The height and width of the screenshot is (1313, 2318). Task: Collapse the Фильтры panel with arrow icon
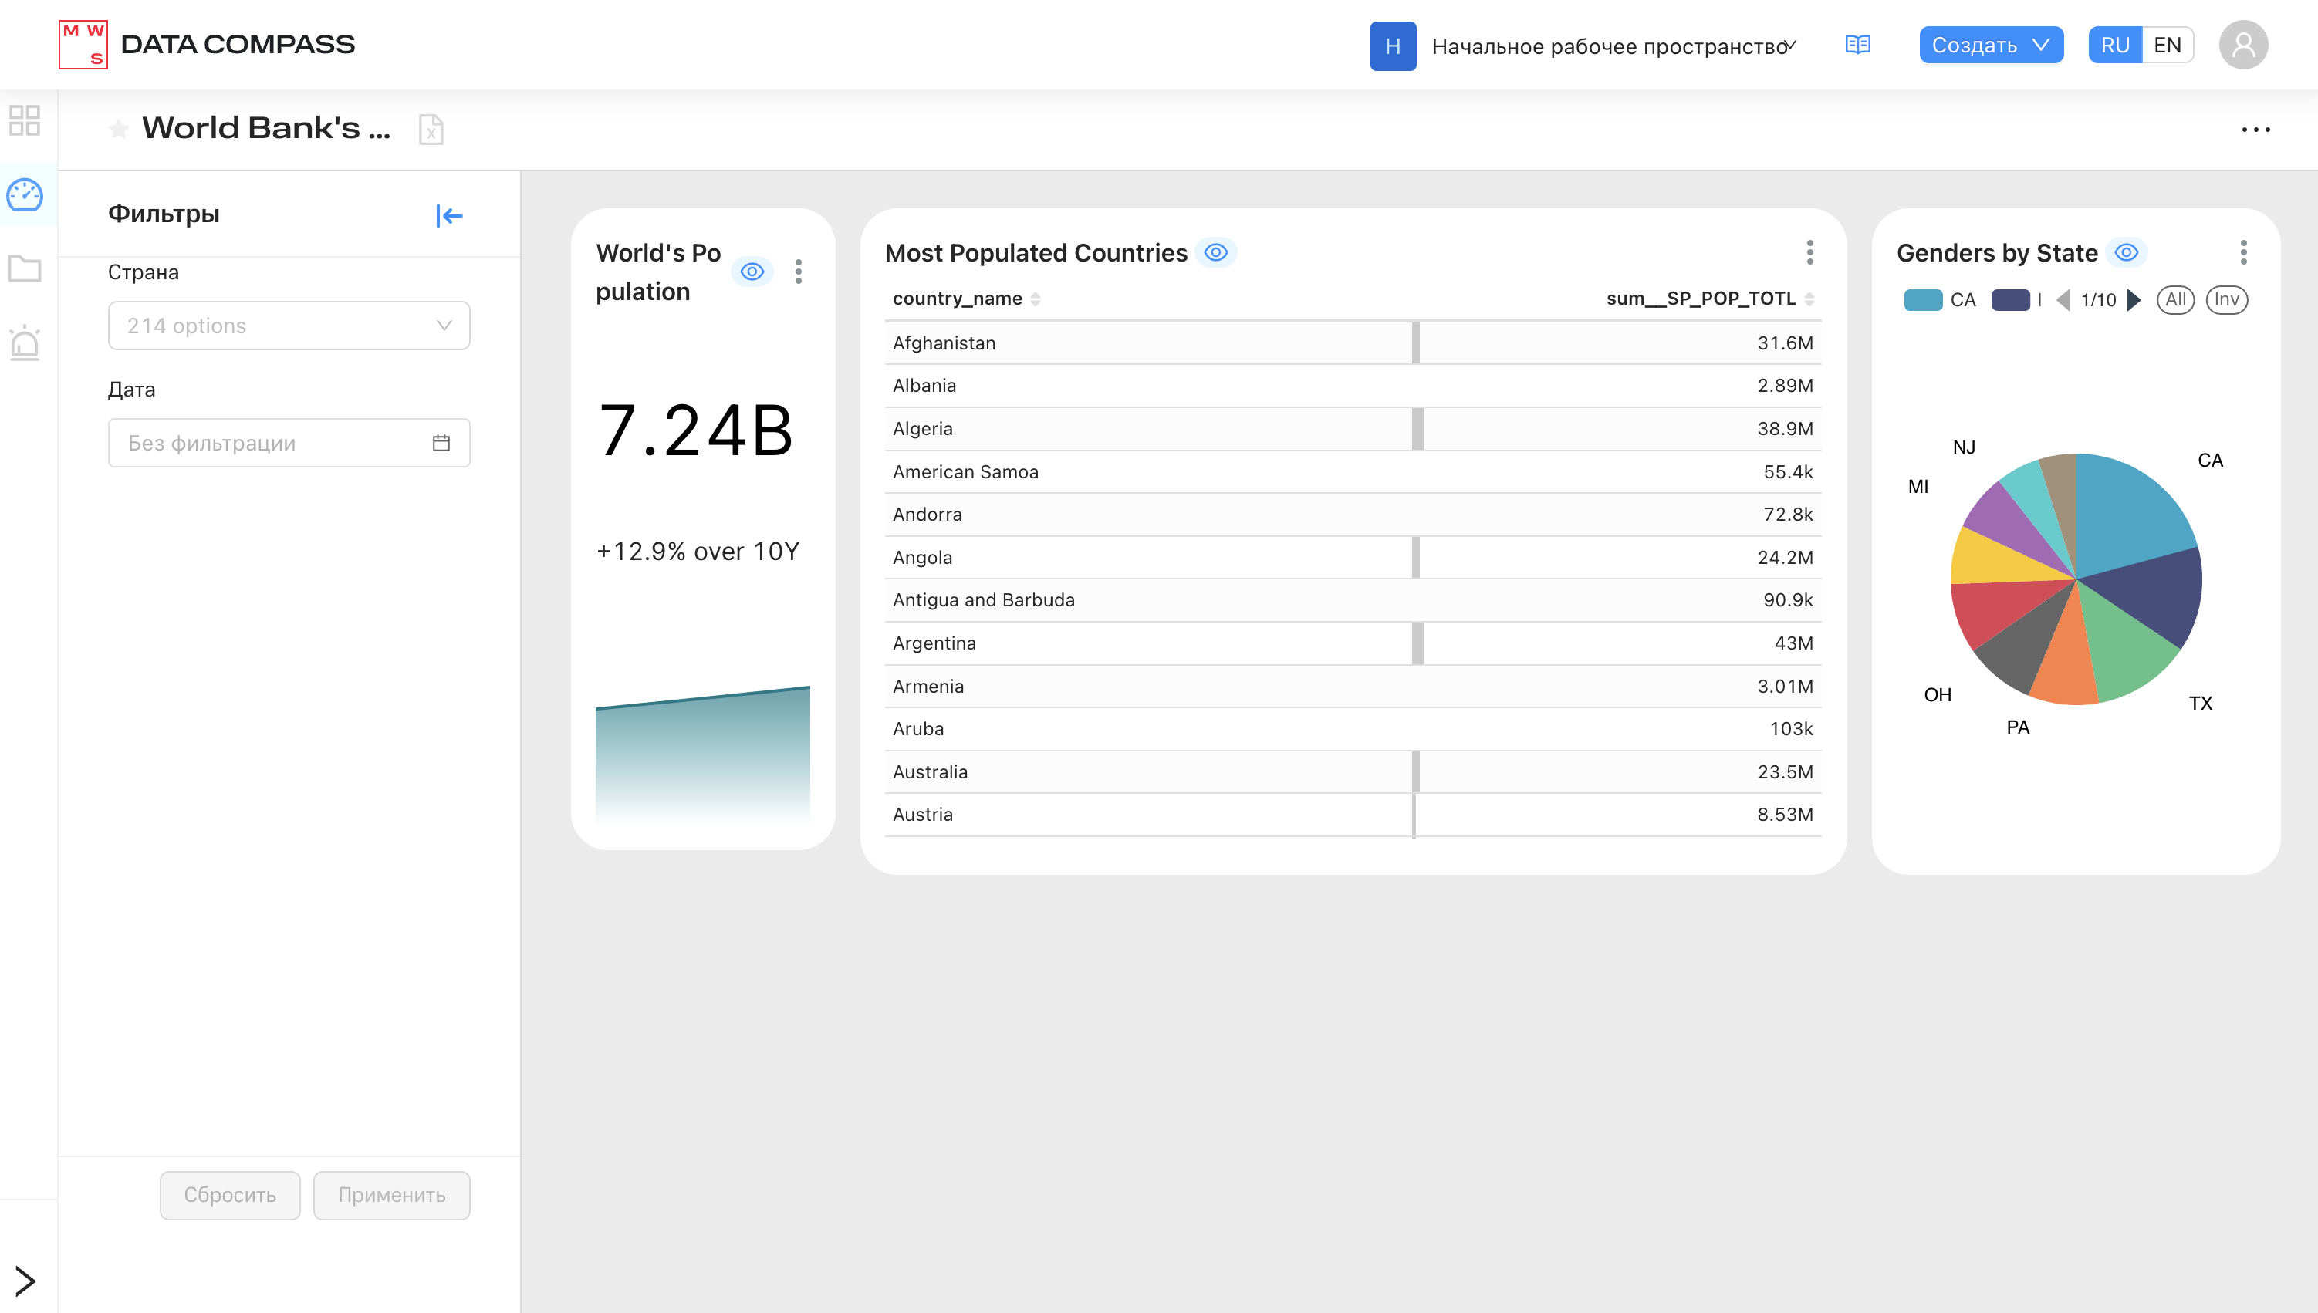click(x=449, y=215)
